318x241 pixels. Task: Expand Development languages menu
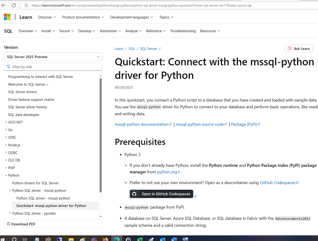tap(132, 17)
